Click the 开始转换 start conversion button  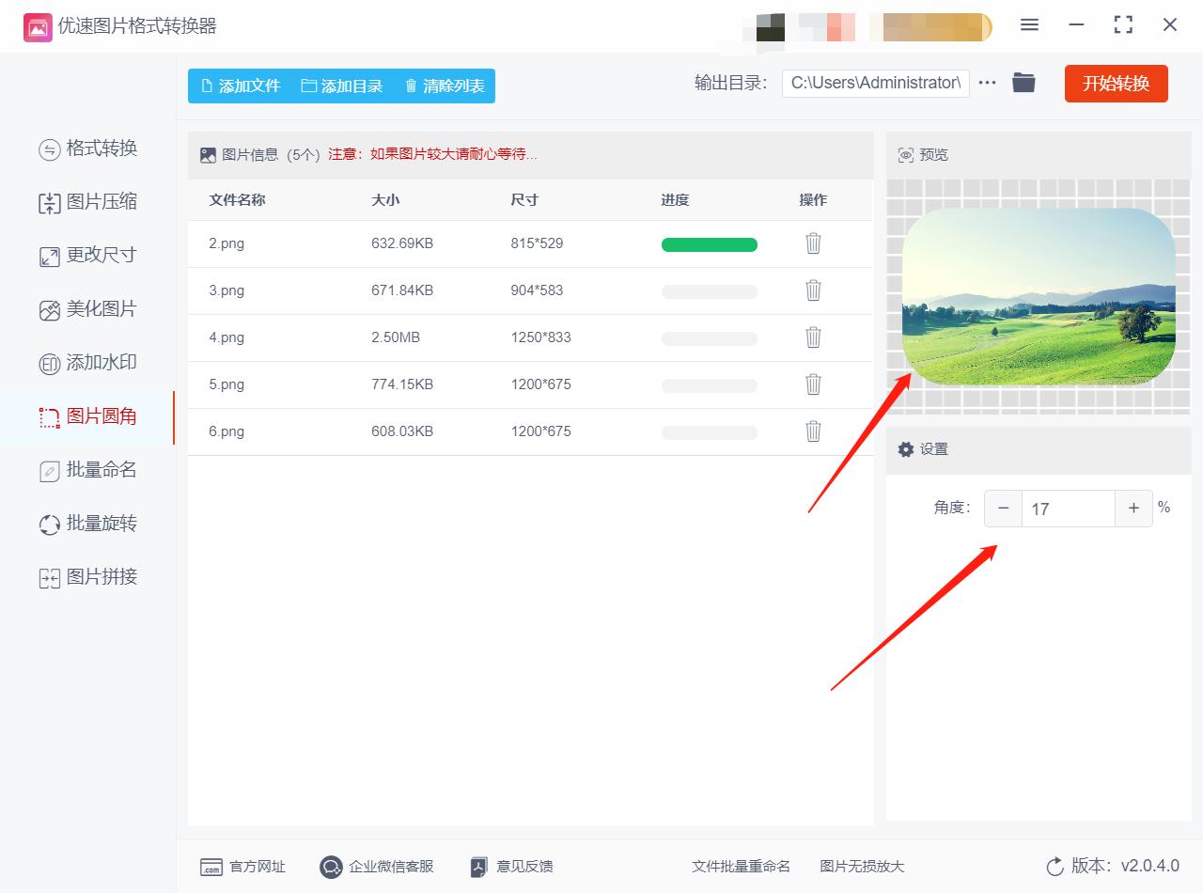coord(1116,83)
